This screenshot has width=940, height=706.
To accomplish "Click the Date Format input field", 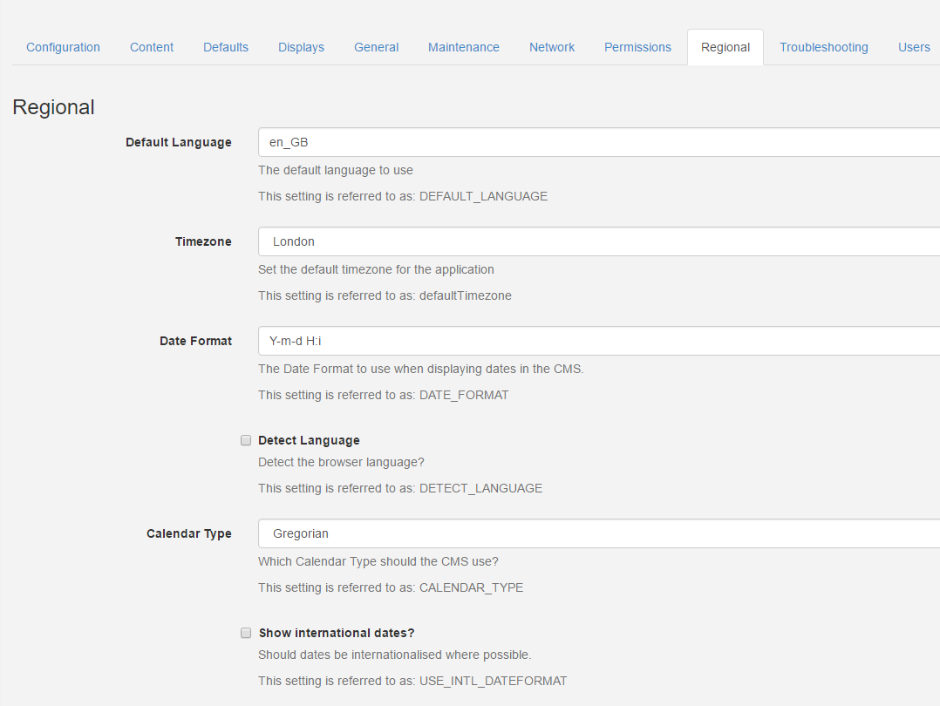I will 599,341.
